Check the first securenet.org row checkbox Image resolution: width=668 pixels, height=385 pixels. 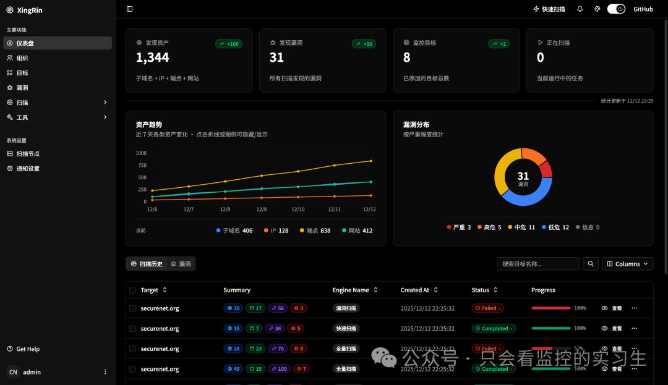[132, 308]
